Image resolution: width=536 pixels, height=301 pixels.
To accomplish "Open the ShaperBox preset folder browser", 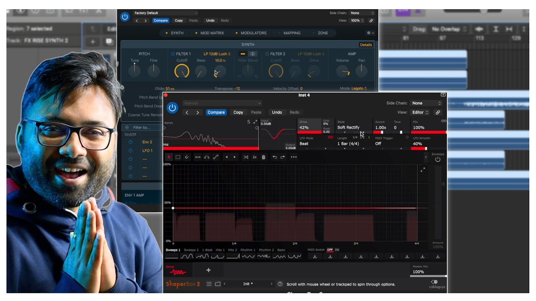I will 218,284.
